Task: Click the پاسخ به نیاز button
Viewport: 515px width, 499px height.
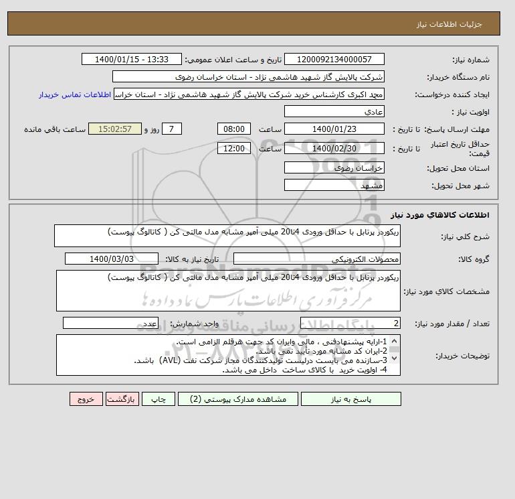Action: pyautogui.click(x=350, y=399)
